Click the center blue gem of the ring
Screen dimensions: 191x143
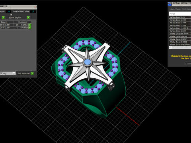coord(88,62)
